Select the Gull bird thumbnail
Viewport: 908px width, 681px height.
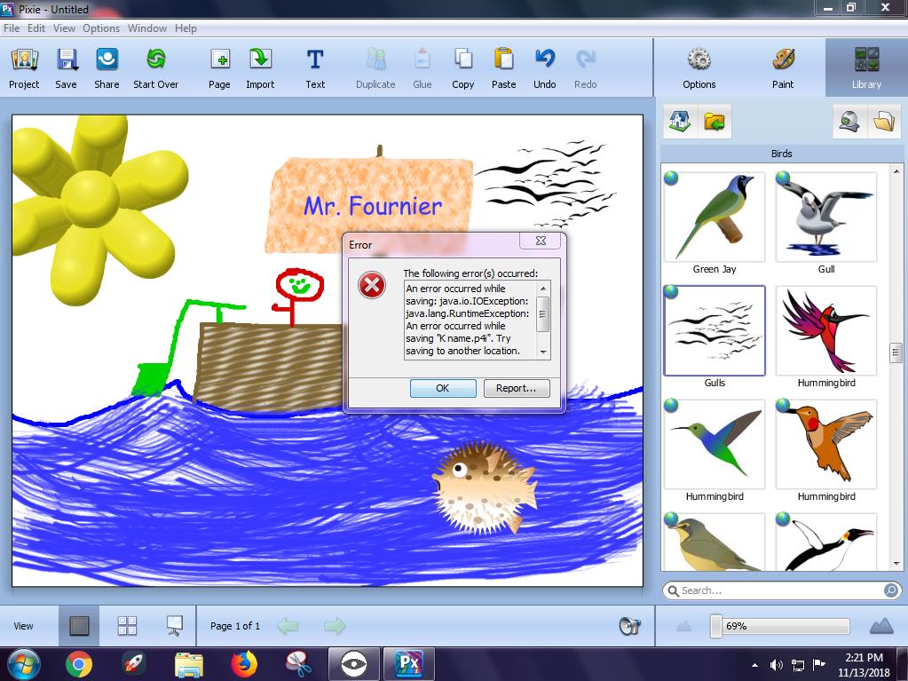coord(826,217)
